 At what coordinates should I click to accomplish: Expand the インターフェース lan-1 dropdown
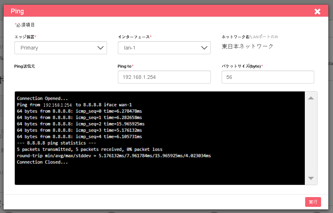point(164,48)
